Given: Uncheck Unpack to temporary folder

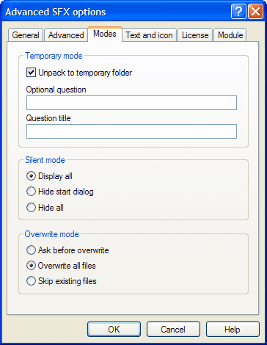Looking at the screenshot, I should (31, 73).
